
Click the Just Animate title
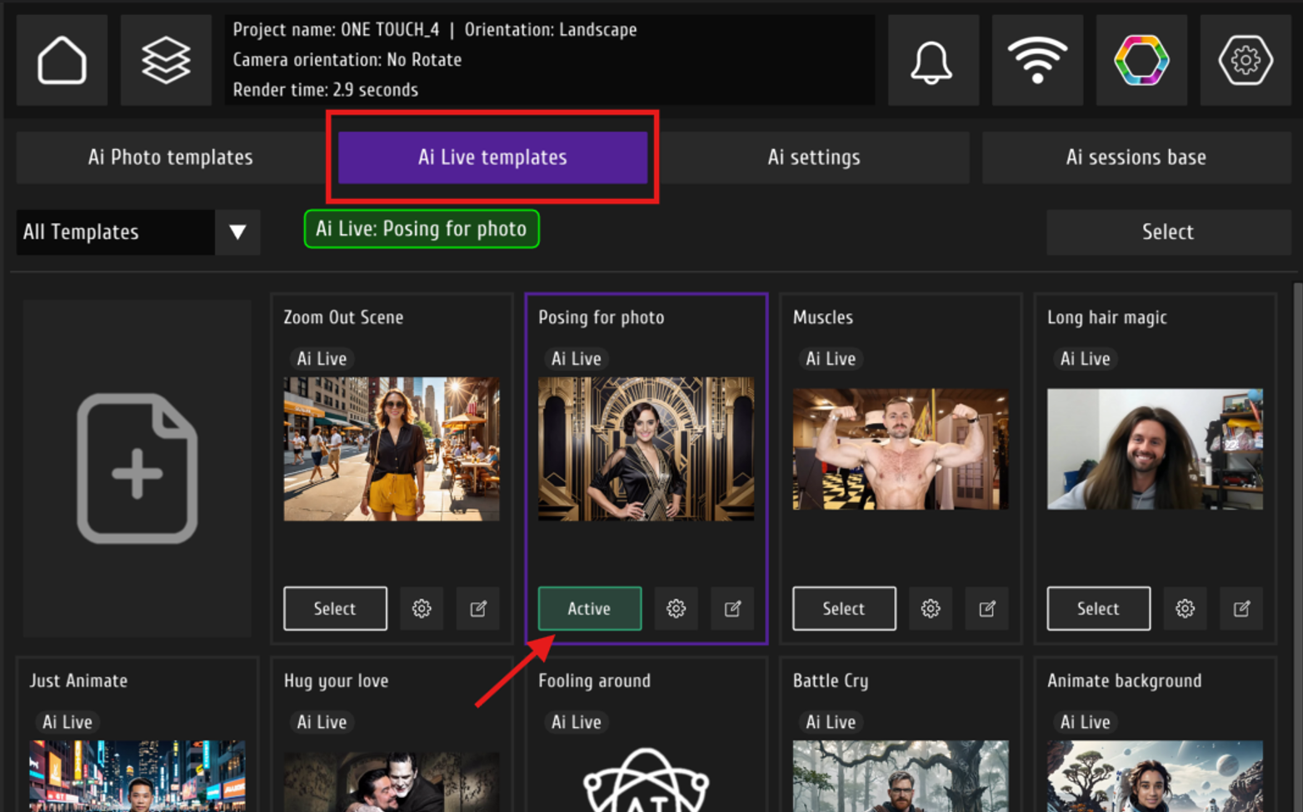point(79,680)
